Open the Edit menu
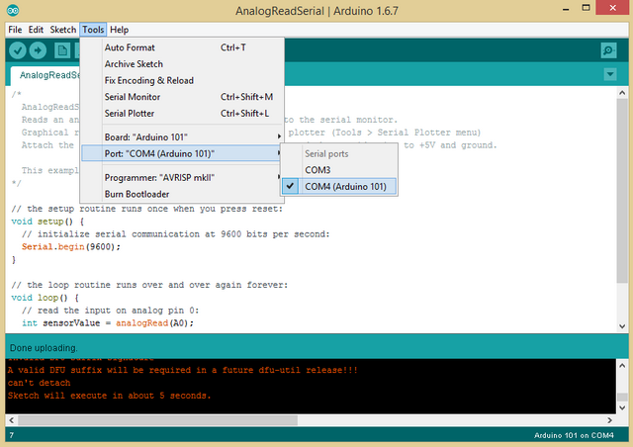The image size is (633, 447). pos(36,30)
